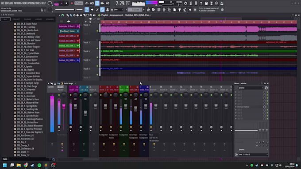
Task: Click the mixer insert 2 volume fader
Action: [x=85, y=113]
